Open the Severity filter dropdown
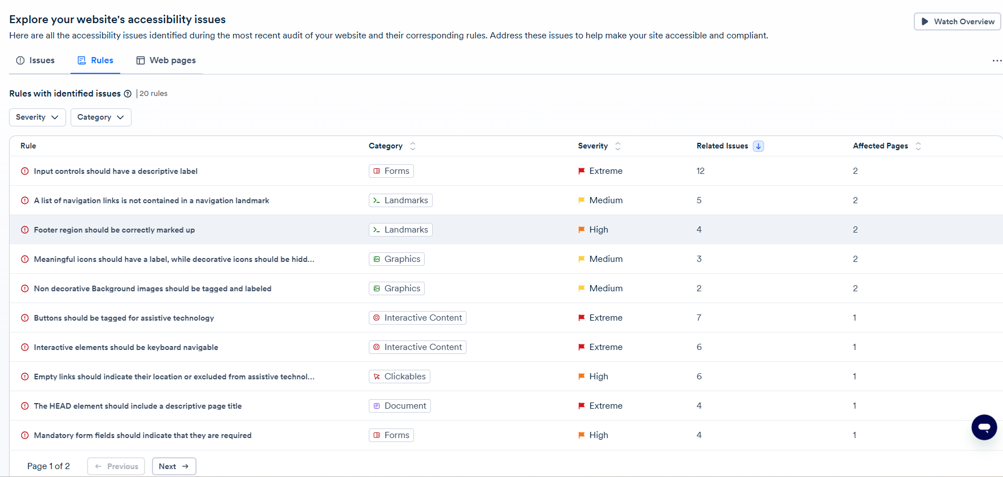 point(37,117)
